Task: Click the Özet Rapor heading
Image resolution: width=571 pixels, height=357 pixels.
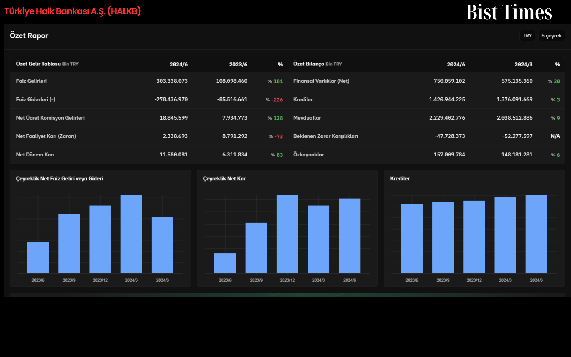Action: click(29, 36)
